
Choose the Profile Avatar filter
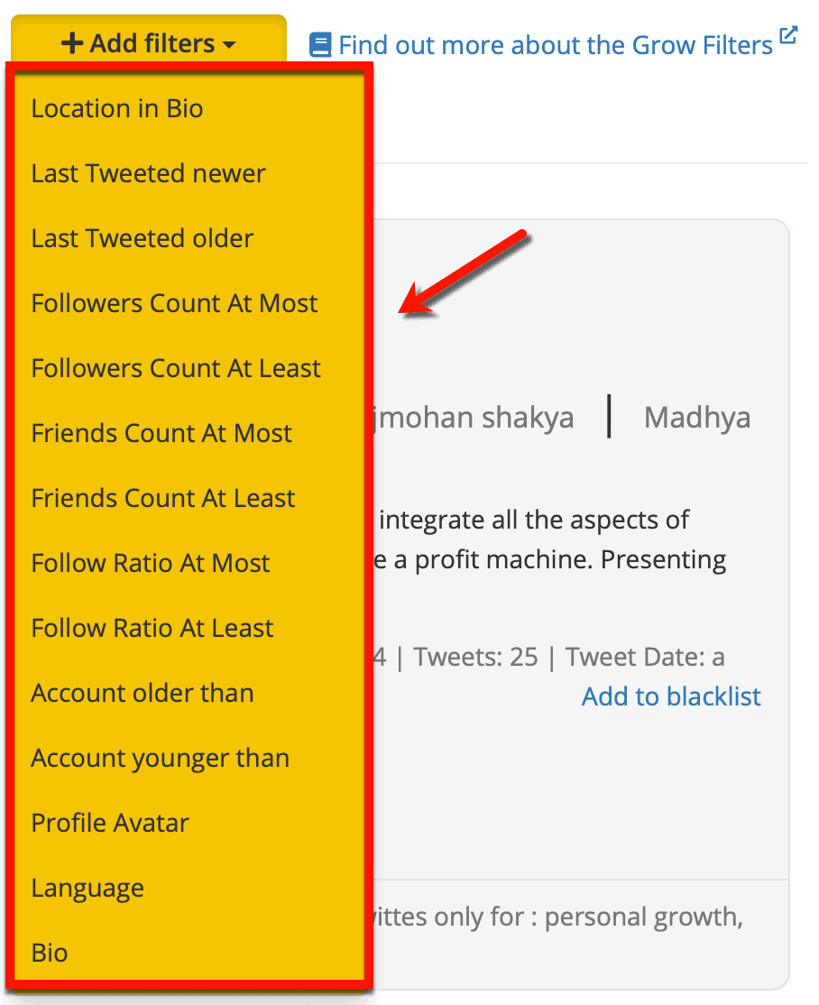[110, 823]
